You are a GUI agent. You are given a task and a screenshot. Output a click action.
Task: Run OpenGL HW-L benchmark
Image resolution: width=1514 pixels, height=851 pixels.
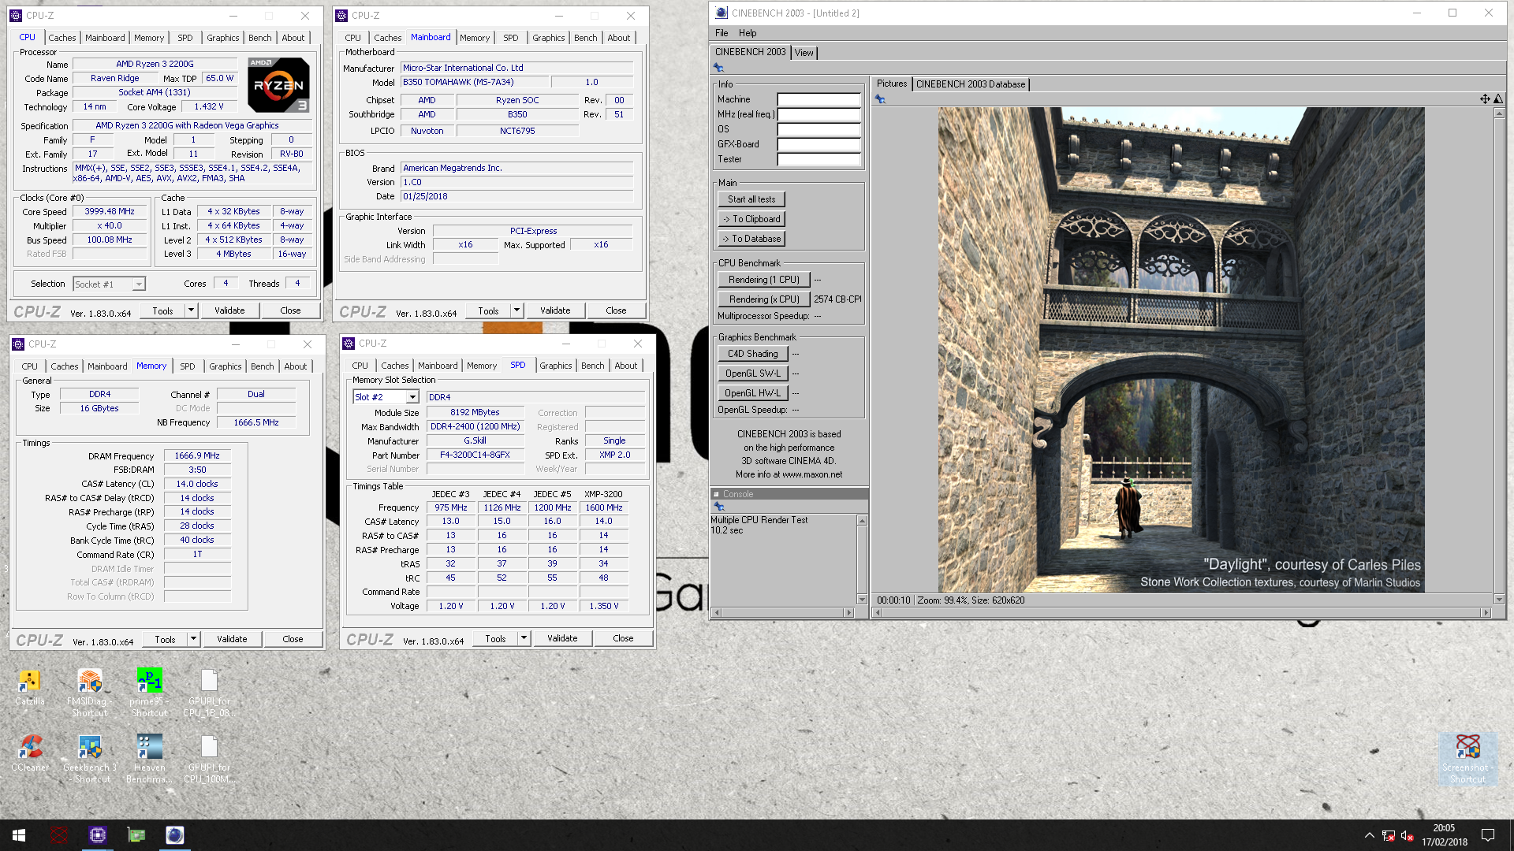[x=752, y=393]
